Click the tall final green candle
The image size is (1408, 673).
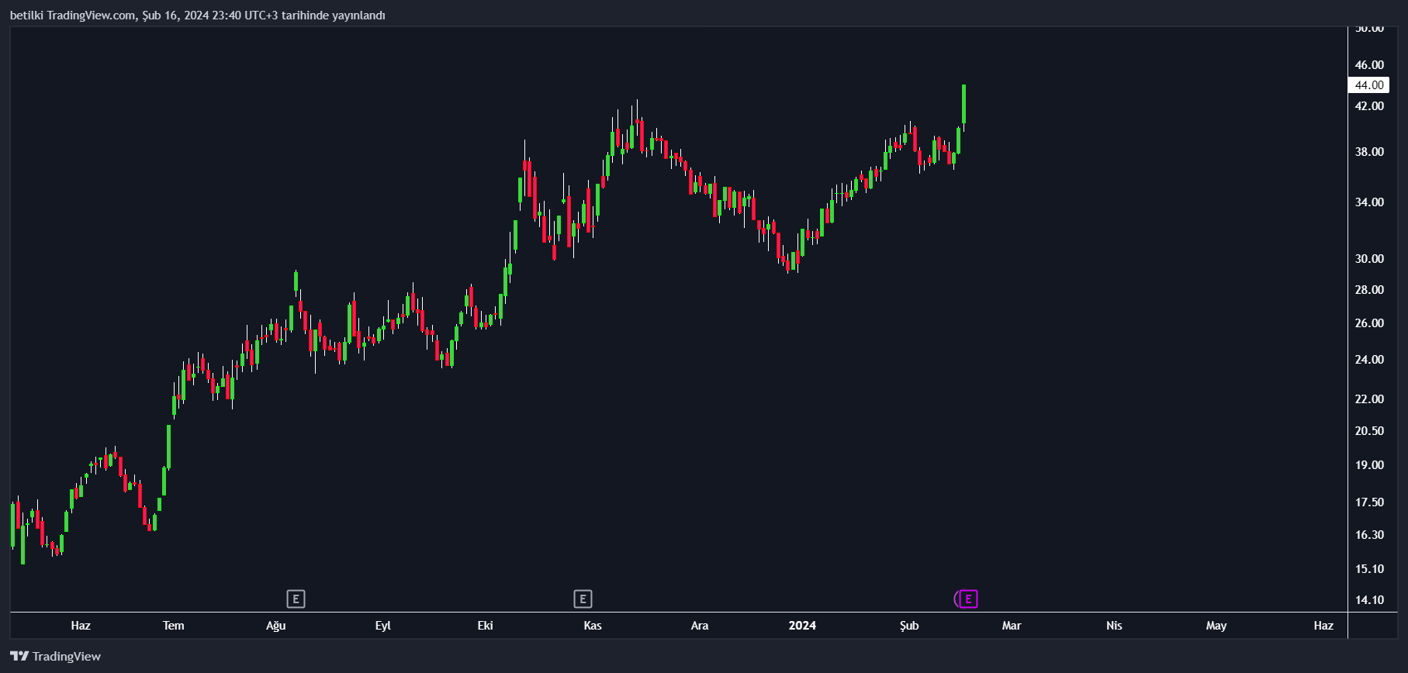(x=963, y=104)
